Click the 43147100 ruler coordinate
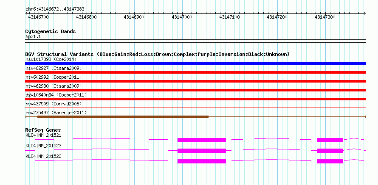The height and width of the screenshot is (185, 378). coord(229,17)
